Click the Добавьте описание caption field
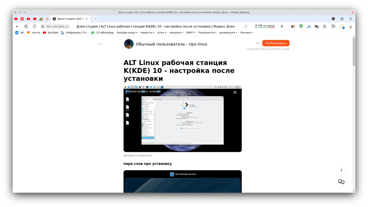 tap(138, 155)
